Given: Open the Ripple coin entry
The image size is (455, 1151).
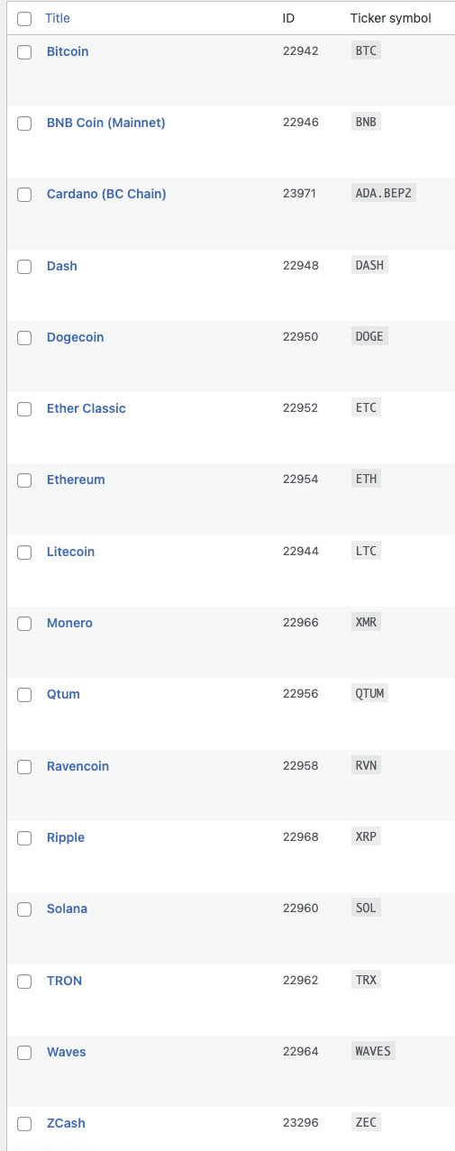Looking at the screenshot, I should [x=66, y=837].
